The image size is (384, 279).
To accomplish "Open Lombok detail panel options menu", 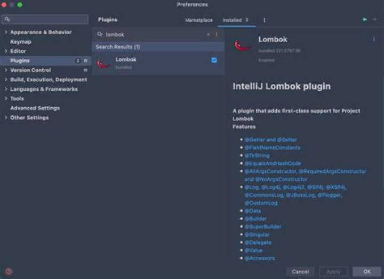I will (x=374, y=39).
